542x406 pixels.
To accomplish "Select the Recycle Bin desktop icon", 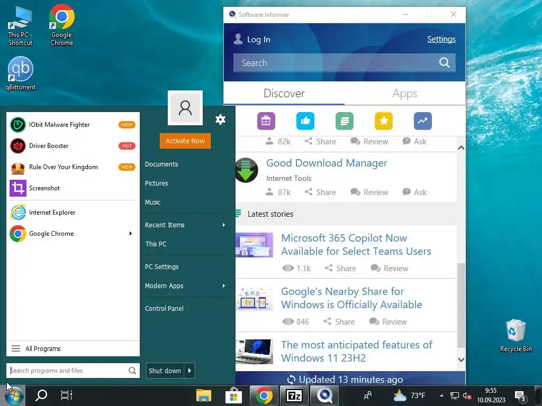I will (516, 335).
